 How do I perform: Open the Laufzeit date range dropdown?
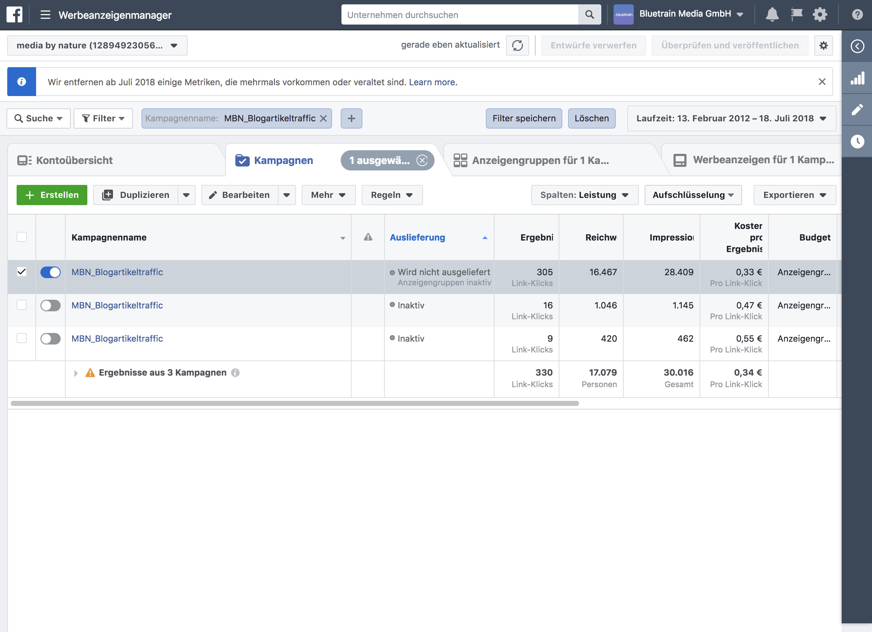click(731, 118)
